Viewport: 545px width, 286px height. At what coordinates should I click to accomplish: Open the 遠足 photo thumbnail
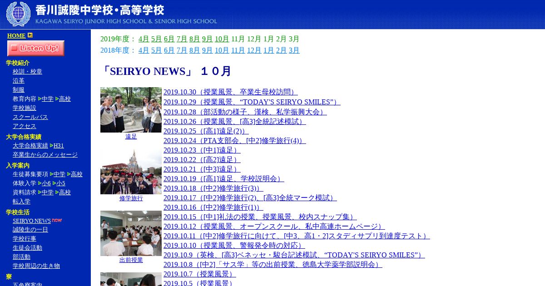click(131, 110)
